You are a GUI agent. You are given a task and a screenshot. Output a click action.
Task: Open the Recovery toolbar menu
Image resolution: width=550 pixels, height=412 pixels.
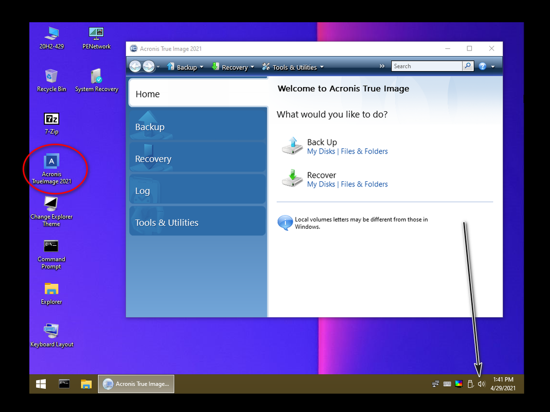click(233, 67)
